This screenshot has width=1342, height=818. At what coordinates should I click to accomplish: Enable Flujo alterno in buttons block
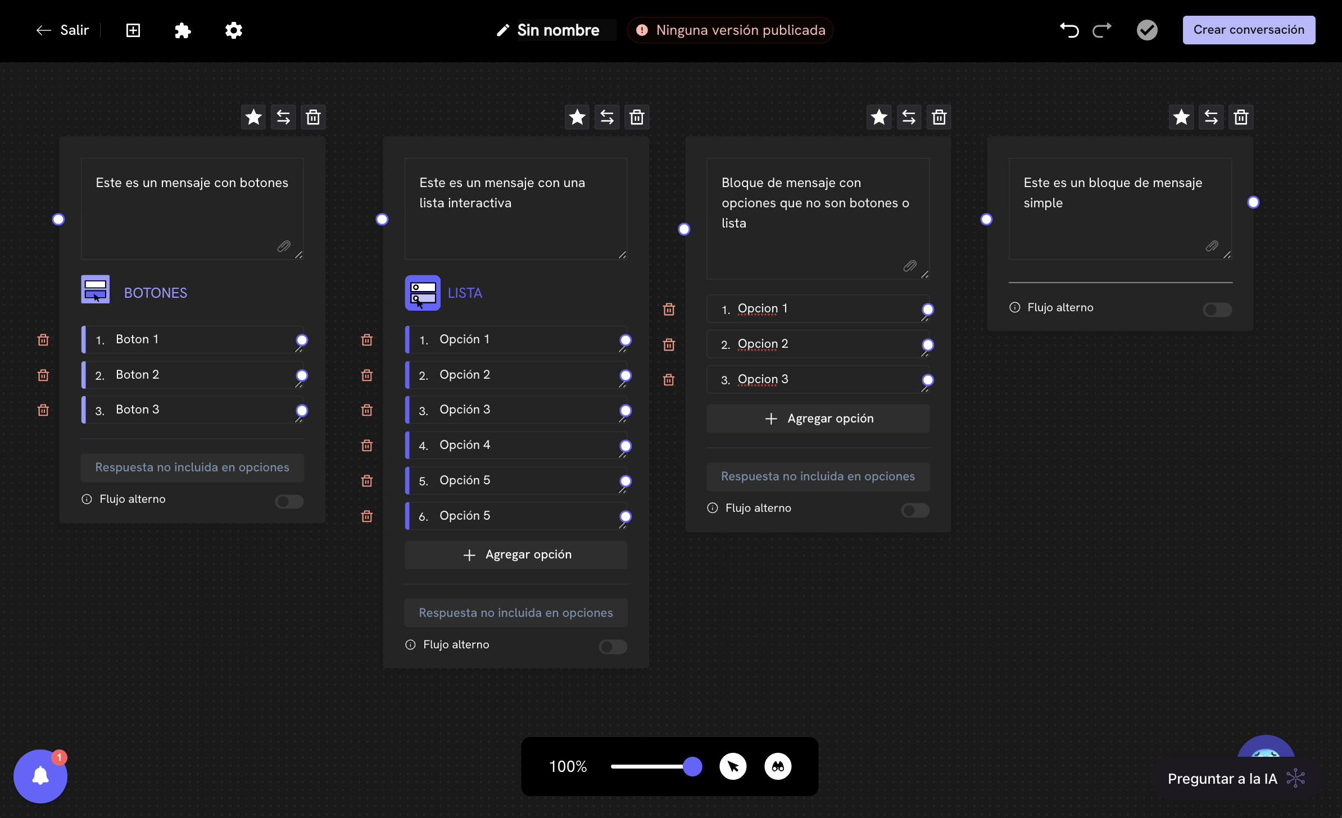click(289, 501)
